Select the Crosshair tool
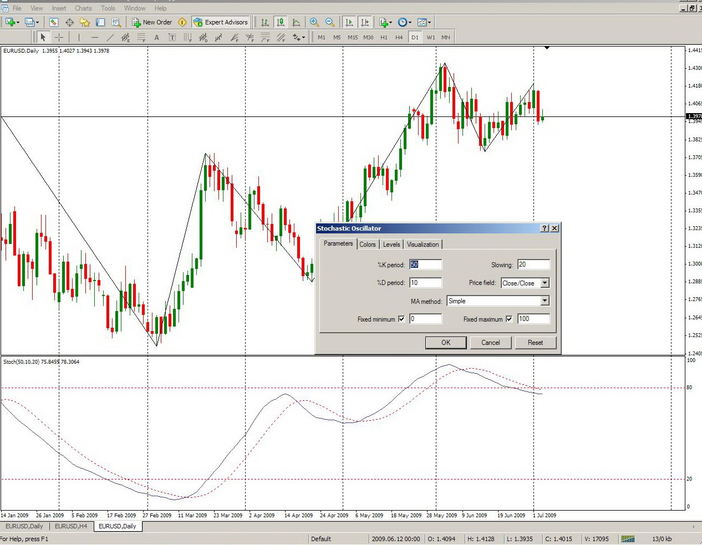702x545 pixels. pyautogui.click(x=59, y=37)
